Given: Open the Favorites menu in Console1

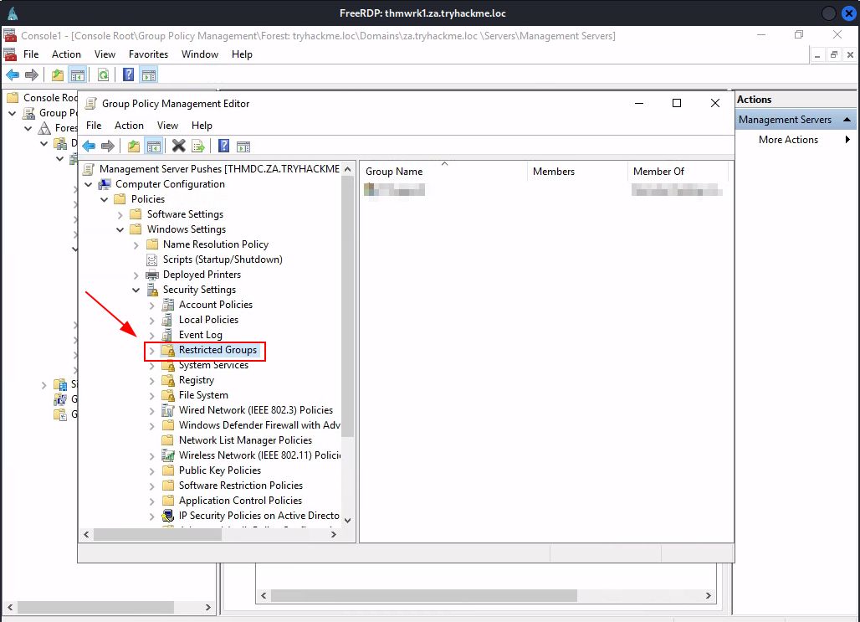Looking at the screenshot, I should 148,54.
